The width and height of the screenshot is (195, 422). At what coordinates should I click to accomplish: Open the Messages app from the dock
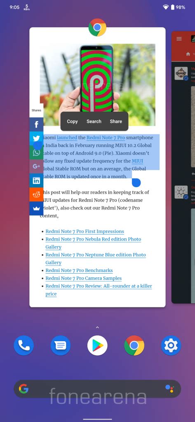tap(61, 345)
